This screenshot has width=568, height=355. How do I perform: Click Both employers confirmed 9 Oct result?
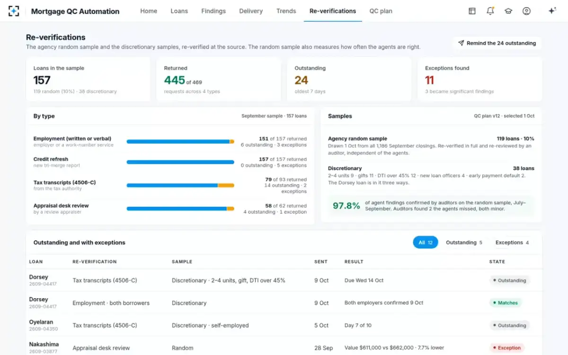point(384,303)
